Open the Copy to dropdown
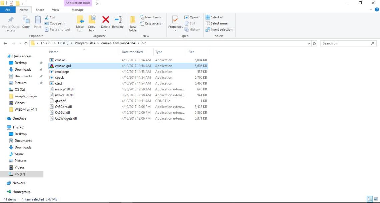380x203 pixels. tap(91, 29)
